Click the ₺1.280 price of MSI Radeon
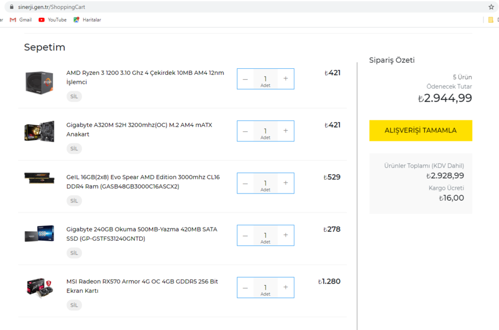 (329, 282)
